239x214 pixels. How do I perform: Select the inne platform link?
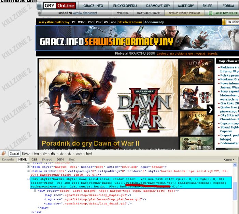[x=113, y=22]
